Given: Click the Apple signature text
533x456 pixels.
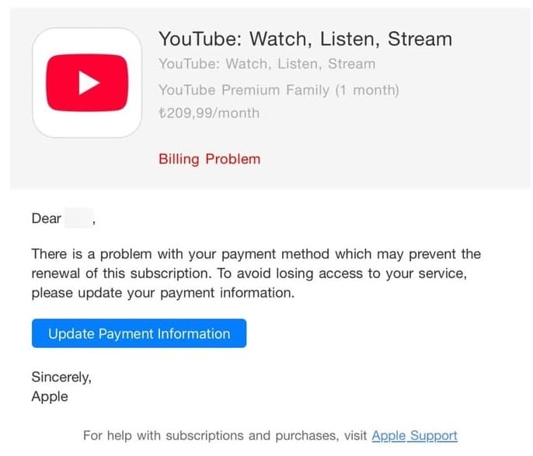Looking at the screenshot, I should click(x=50, y=396).
